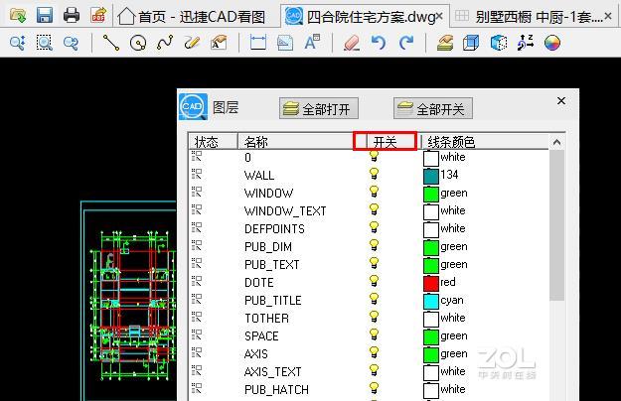The width and height of the screenshot is (621, 401).
Task: Select the text A tool
Action: tap(312, 43)
